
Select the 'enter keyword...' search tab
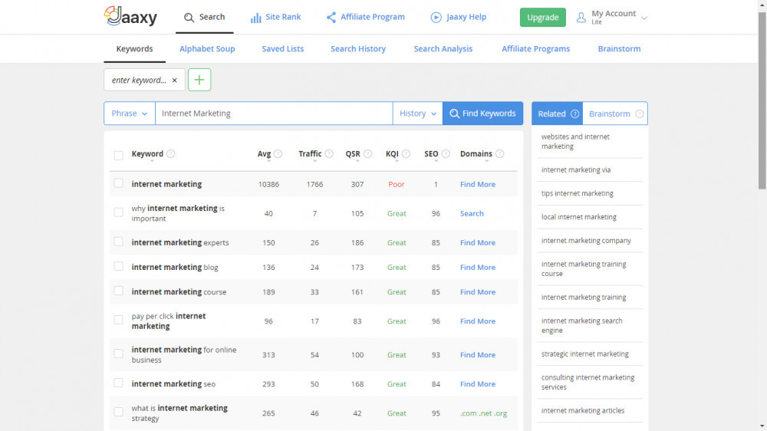click(139, 81)
